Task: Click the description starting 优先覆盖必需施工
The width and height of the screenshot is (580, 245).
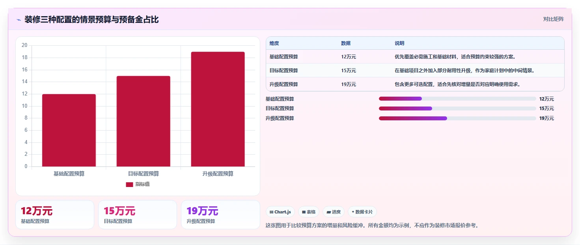Action: (455, 57)
